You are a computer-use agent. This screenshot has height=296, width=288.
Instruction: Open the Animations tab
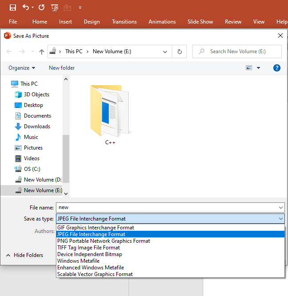point(162,22)
